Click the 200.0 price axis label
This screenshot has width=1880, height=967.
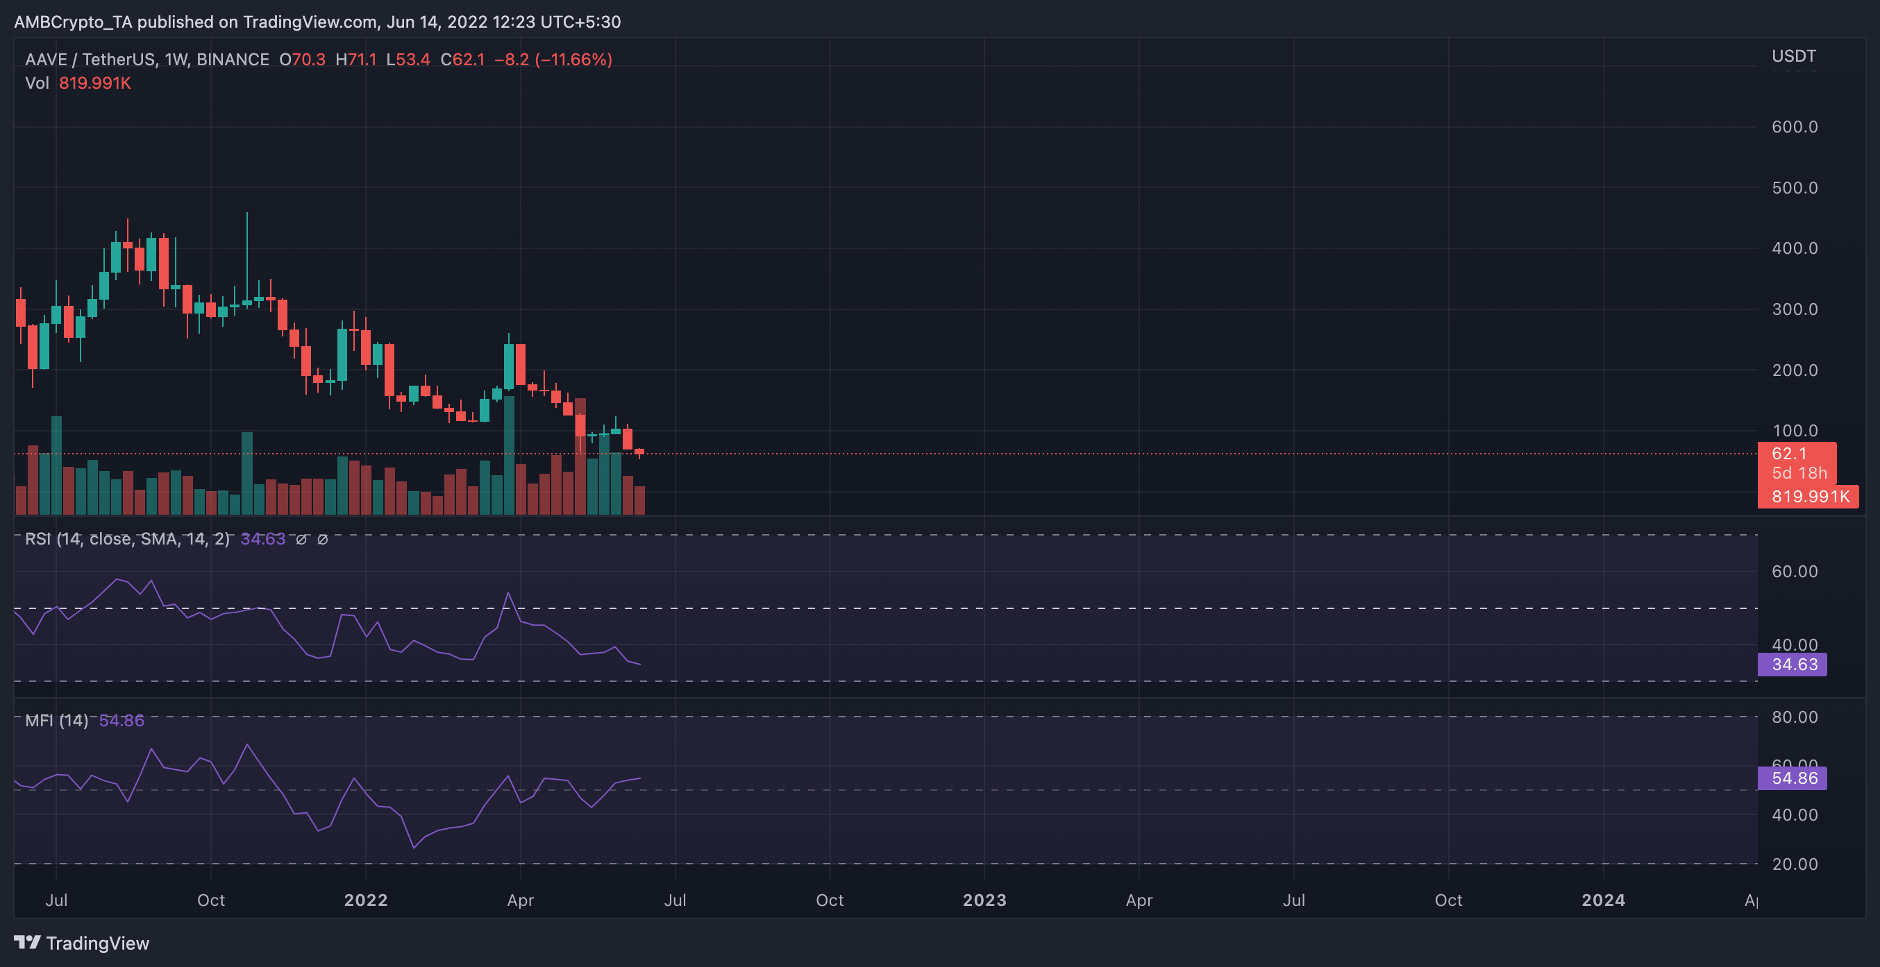pyautogui.click(x=1794, y=370)
